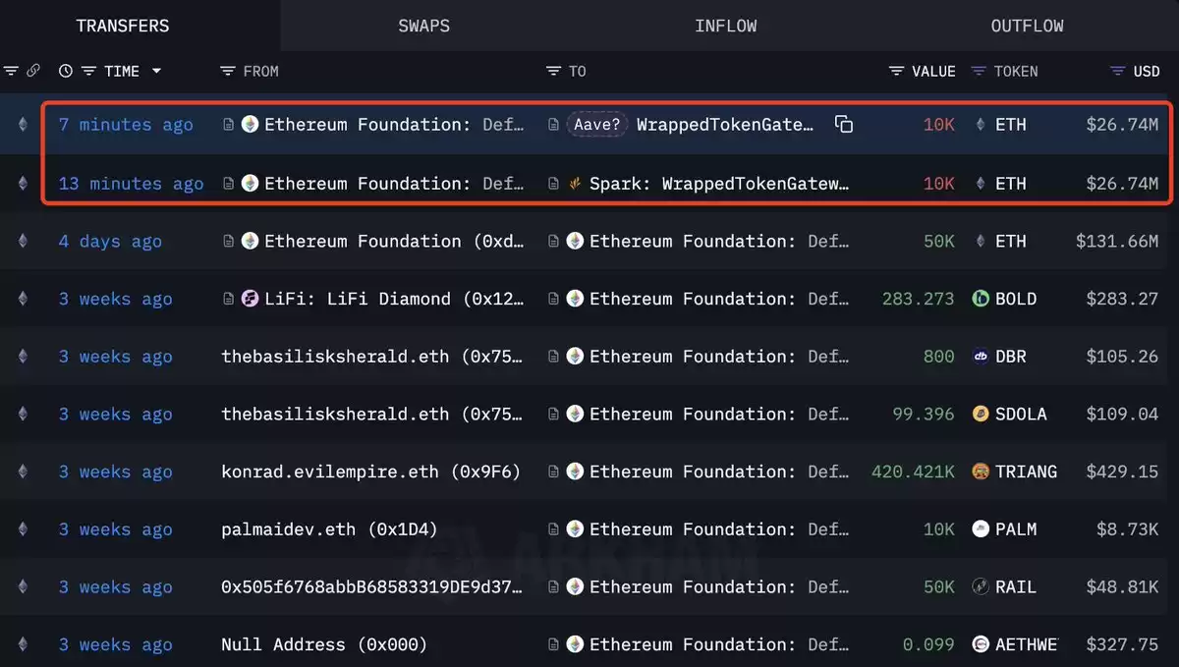1179x667 pixels.
Task: Click Ethereum chain icon in 7 minutes ago row
Action: [x=23, y=125]
